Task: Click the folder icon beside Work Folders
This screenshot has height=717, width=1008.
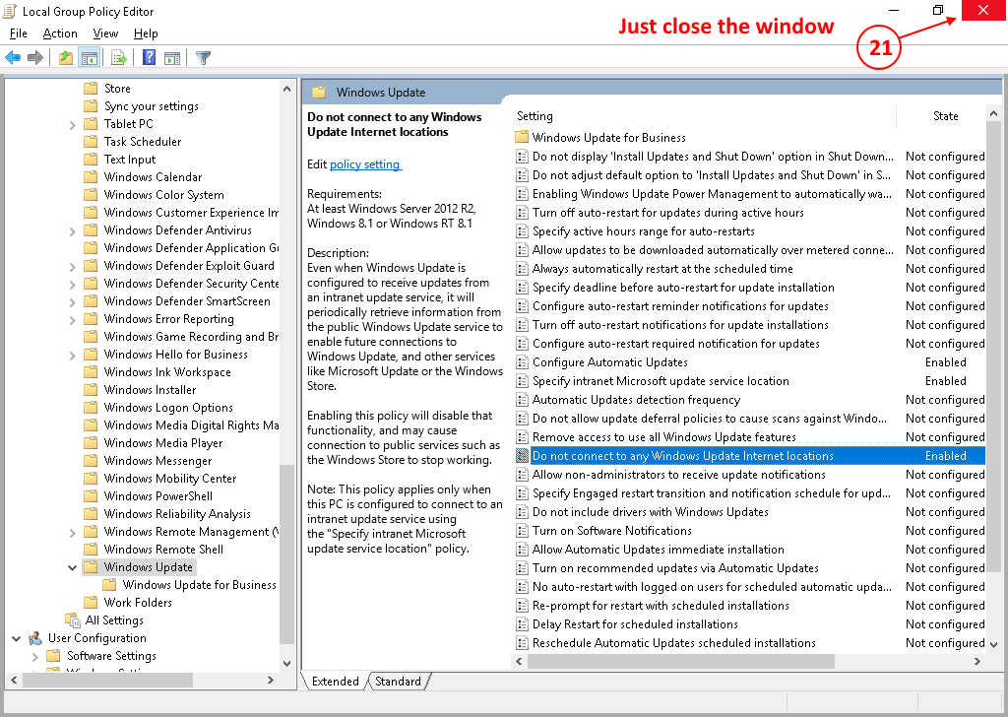Action: (x=91, y=603)
